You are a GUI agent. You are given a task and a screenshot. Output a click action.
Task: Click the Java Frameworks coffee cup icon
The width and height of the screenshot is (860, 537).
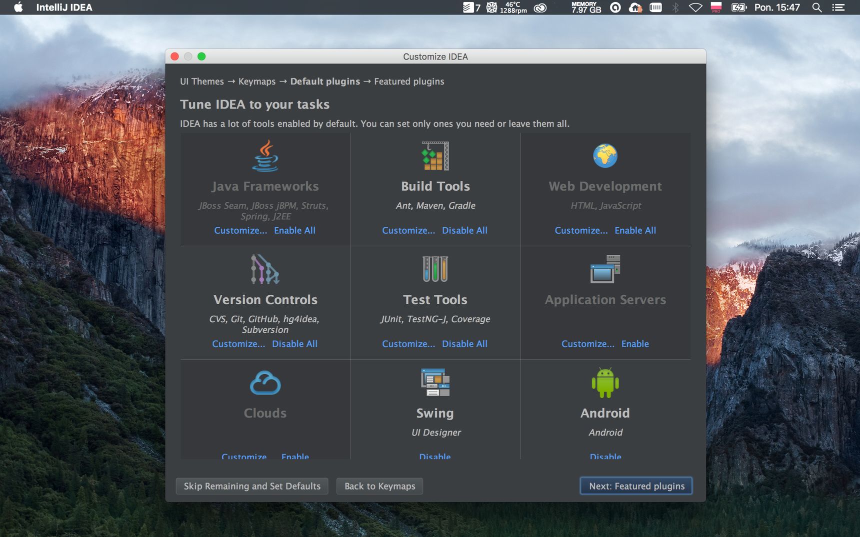pyautogui.click(x=265, y=156)
